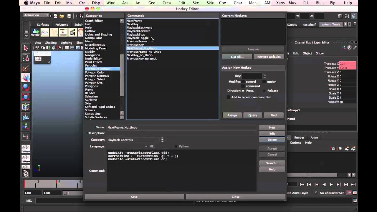Activate the Paint selection brush tool
The height and width of the screenshot is (212, 377).
click(26, 68)
